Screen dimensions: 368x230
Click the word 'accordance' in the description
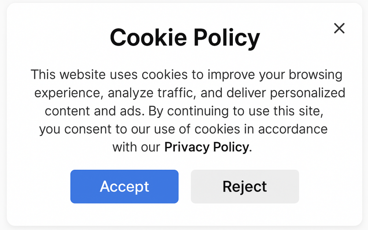point(293,129)
